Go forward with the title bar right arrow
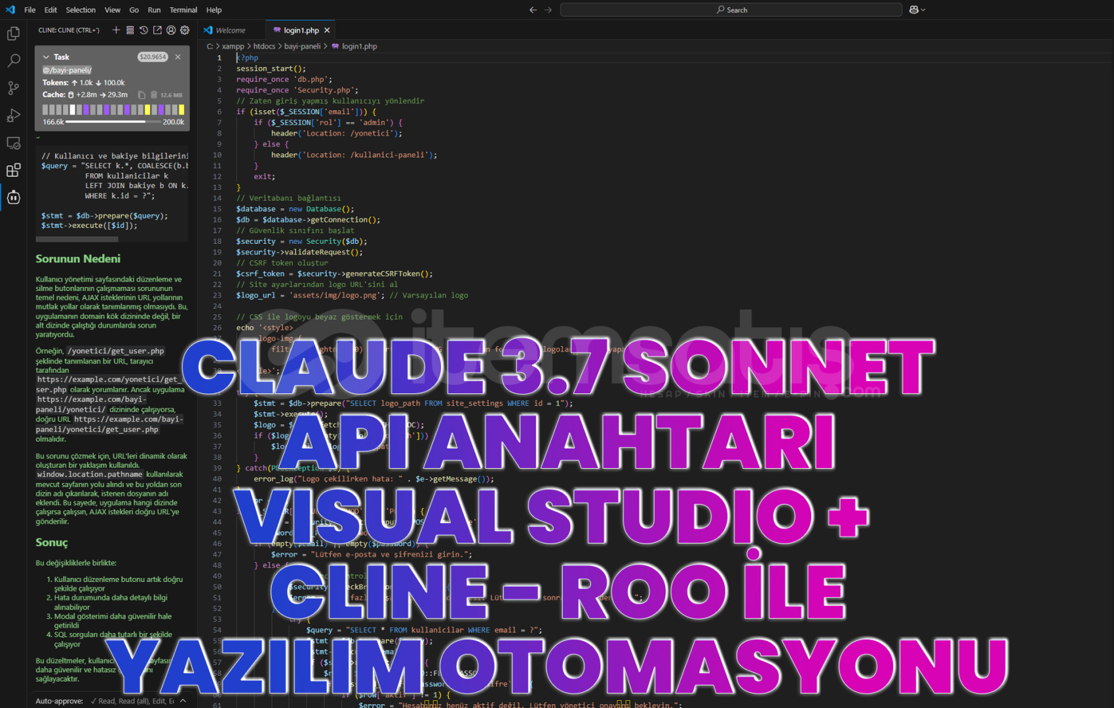Viewport: 1114px width, 708px height. coord(548,10)
